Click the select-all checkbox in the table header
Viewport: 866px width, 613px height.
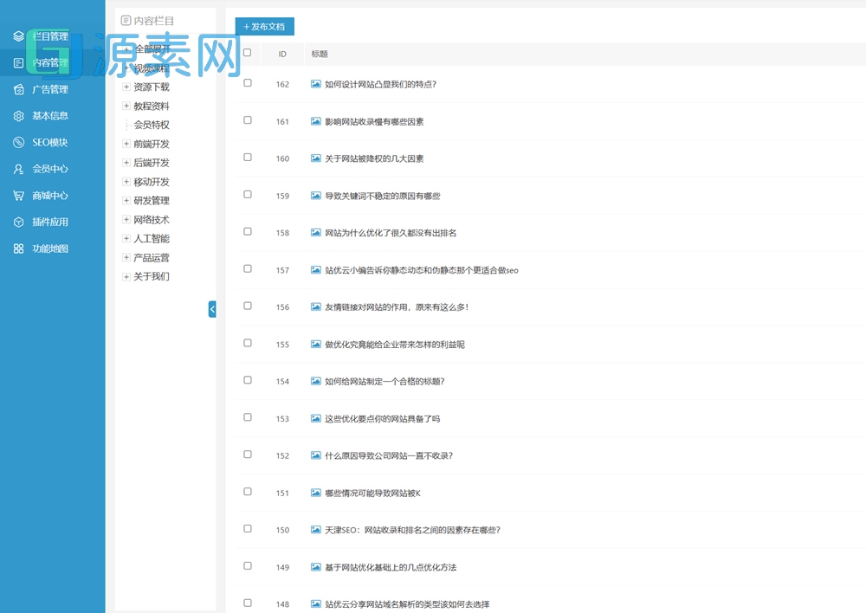point(248,53)
